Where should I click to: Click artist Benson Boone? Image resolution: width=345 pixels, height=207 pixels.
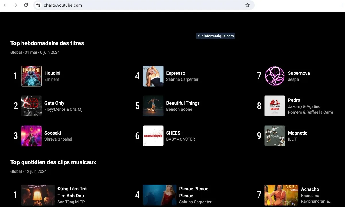[x=179, y=109]
